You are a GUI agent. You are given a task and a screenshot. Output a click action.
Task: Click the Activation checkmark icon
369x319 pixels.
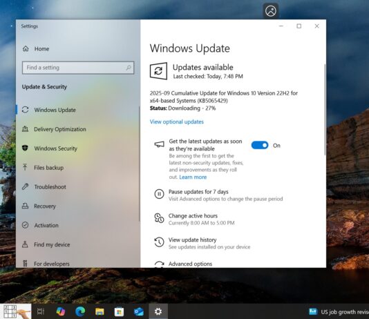click(x=25, y=225)
